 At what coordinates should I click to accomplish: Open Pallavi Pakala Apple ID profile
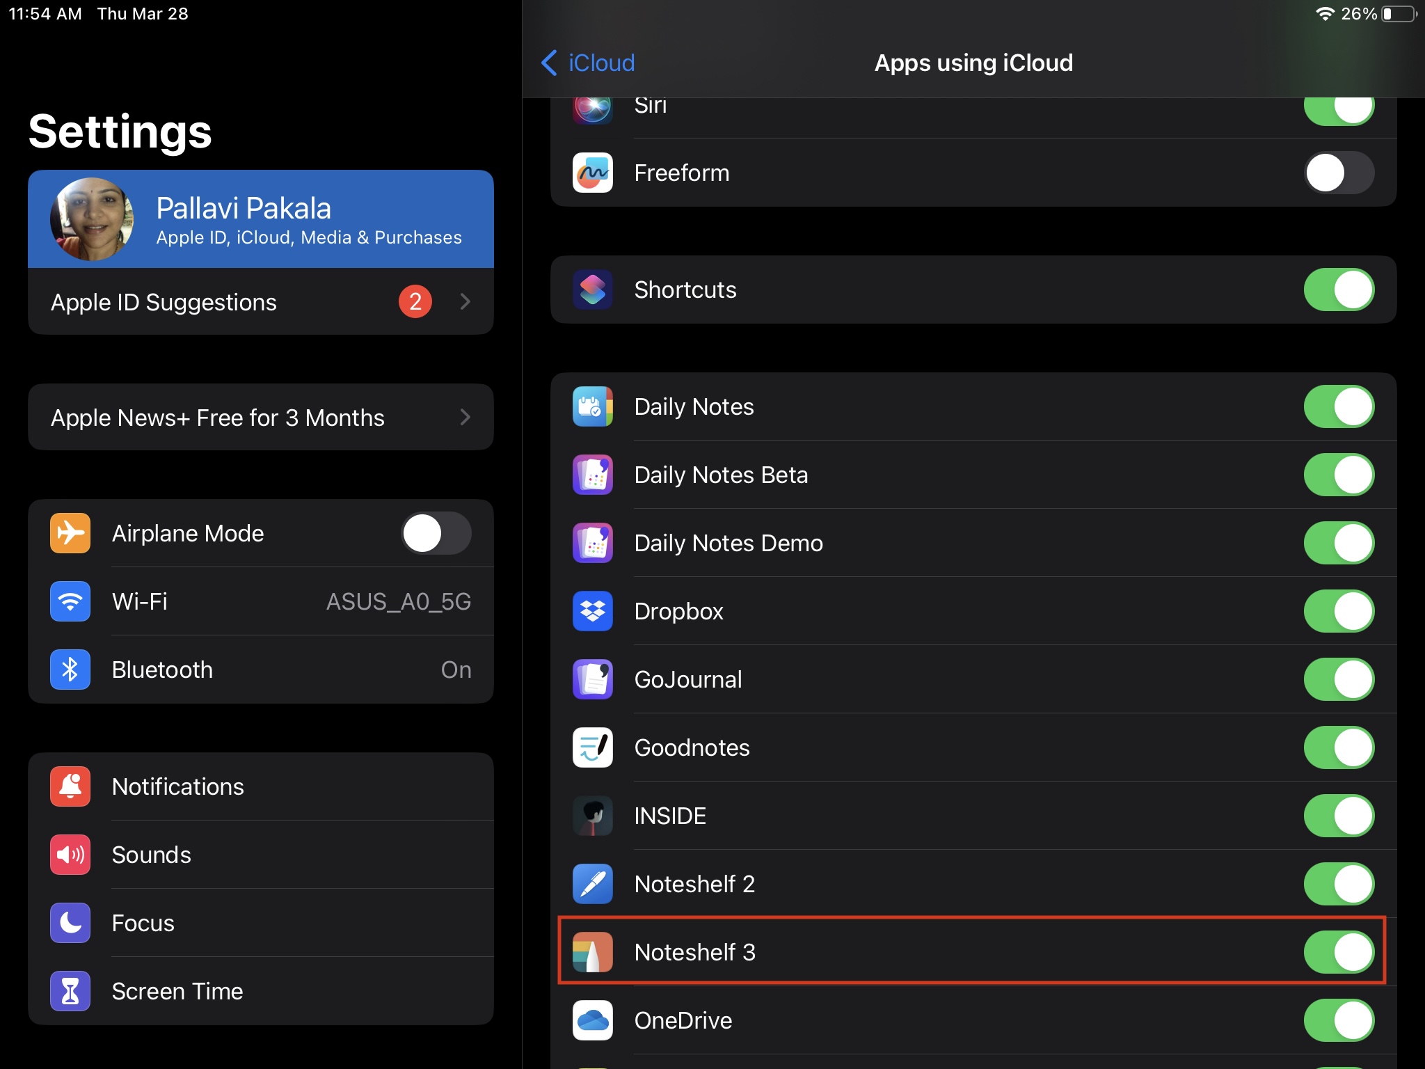point(261,219)
